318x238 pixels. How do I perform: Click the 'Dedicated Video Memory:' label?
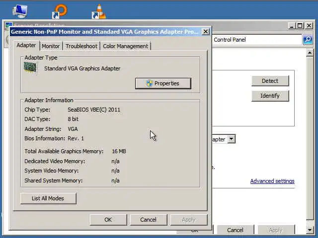click(x=55, y=161)
